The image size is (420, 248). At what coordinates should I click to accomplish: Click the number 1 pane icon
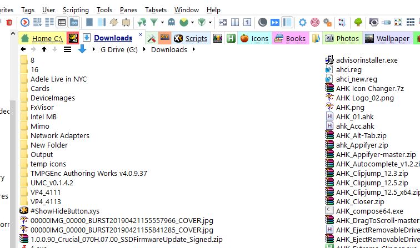tap(247, 22)
